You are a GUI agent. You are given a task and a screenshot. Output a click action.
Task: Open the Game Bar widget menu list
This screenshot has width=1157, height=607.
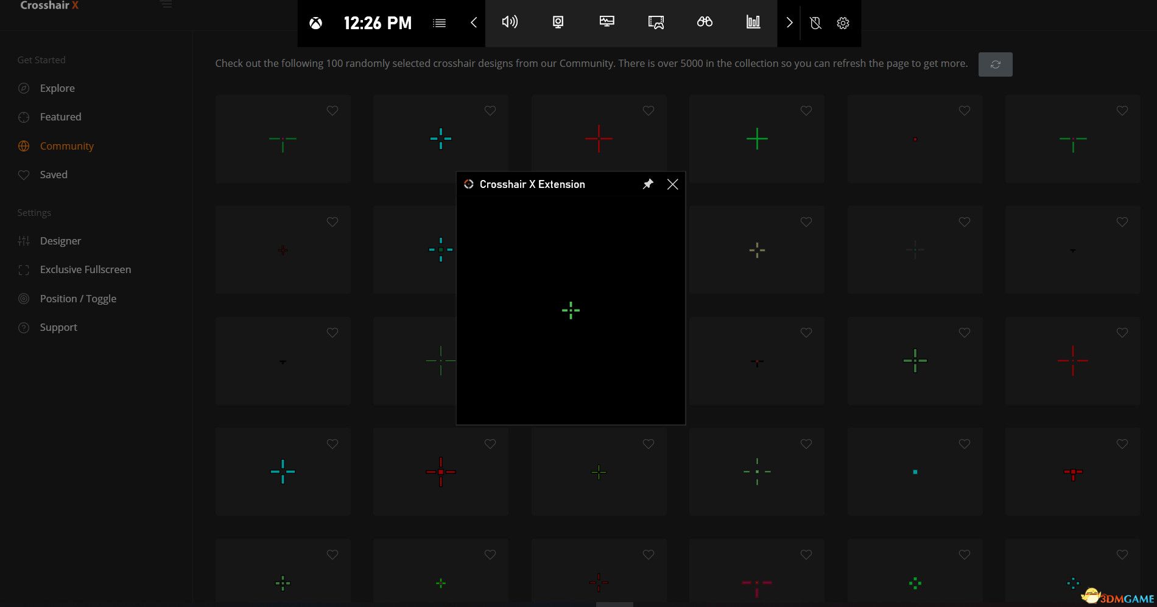(439, 23)
